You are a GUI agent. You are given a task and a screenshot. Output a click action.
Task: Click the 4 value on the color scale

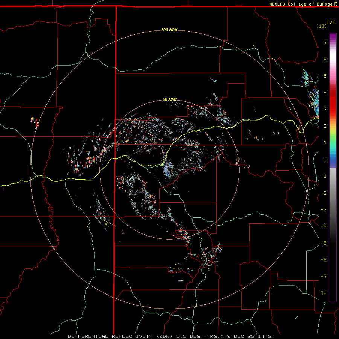325,93
